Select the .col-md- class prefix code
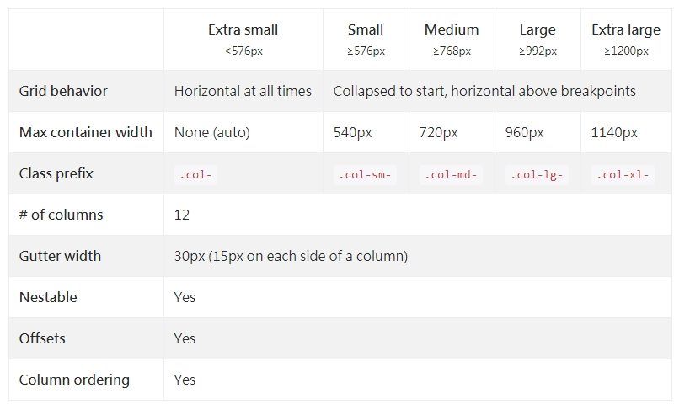 (451, 175)
